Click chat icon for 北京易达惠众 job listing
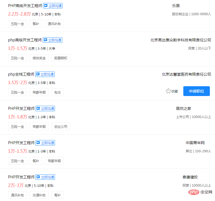 (x=45, y=40)
